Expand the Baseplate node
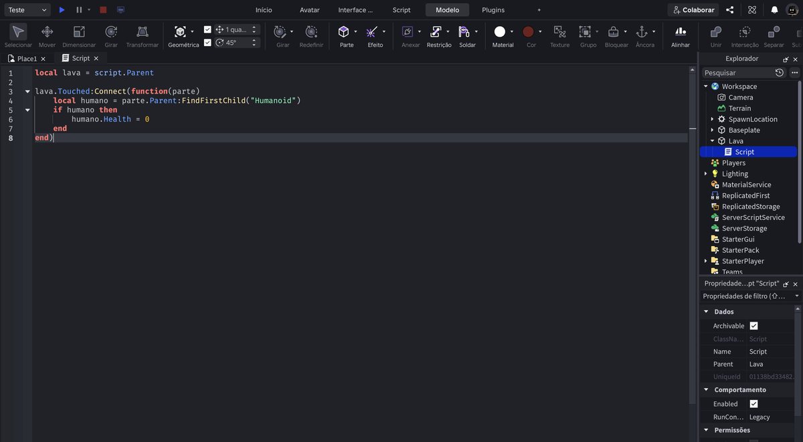Viewport: 803px width, 442px height. pyautogui.click(x=712, y=130)
